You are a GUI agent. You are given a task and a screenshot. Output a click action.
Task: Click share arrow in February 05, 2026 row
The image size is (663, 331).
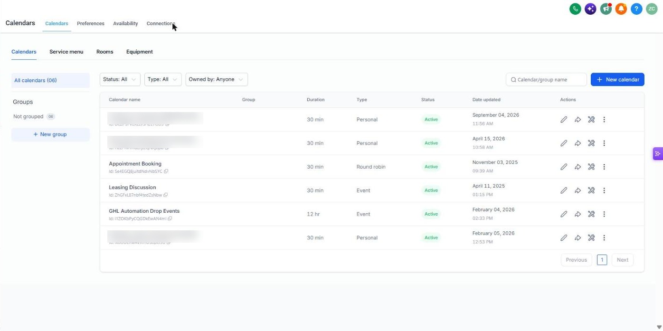point(578,237)
